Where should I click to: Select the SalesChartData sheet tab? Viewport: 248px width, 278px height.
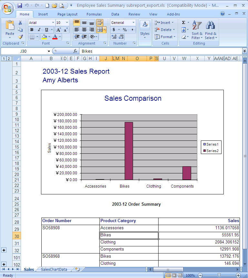click(54, 270)
